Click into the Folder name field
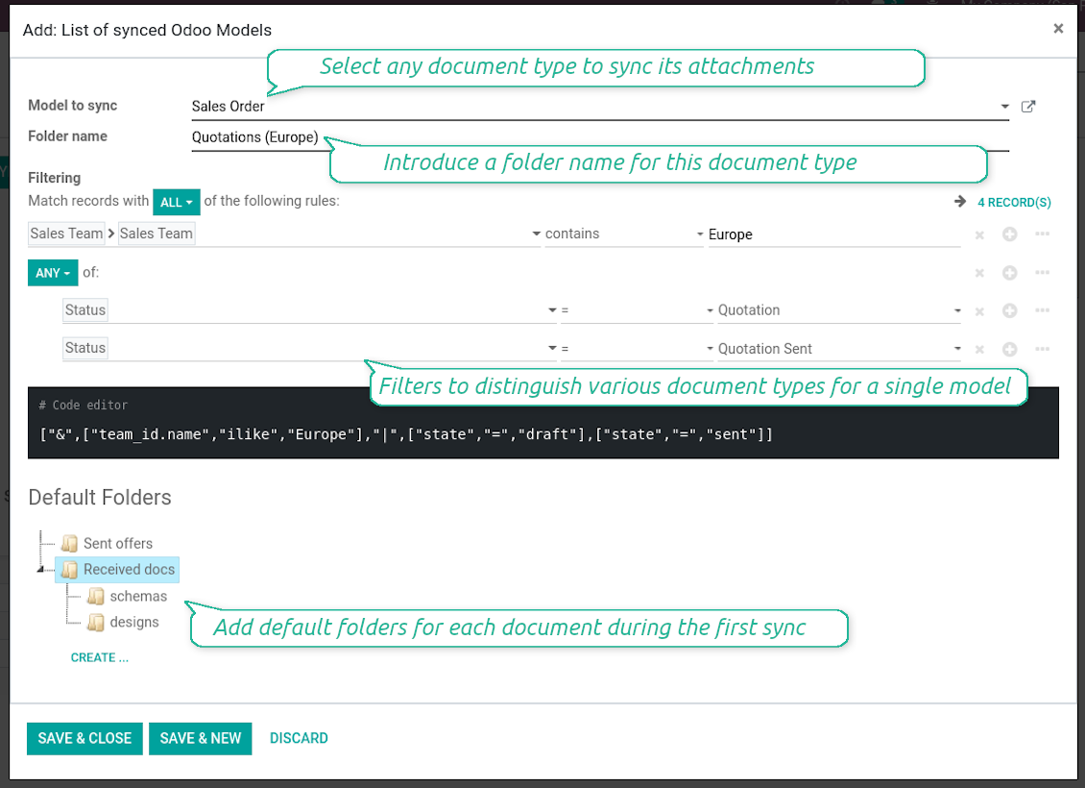This screenshot has width=1085, height=788. [600, 137]
